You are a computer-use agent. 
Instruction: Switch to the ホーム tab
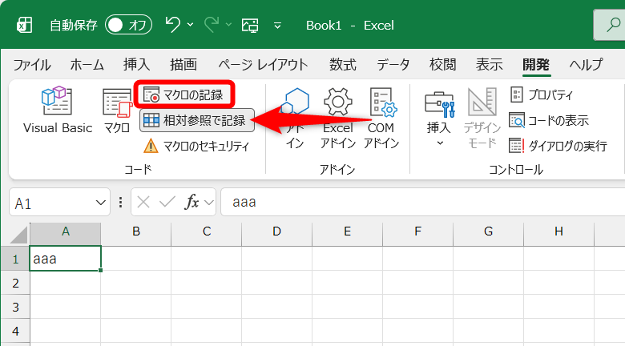(x=87, y=64)
